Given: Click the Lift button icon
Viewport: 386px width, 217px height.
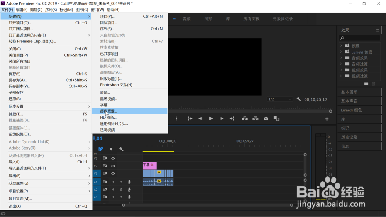Looking at the screenshot, I should 245,119.
